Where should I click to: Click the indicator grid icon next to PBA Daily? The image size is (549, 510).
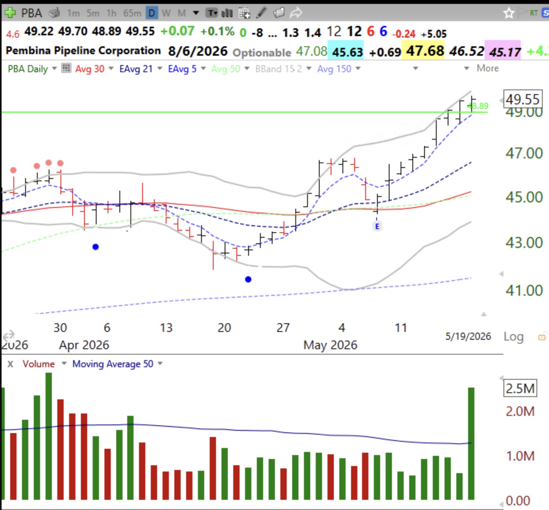click(66, 68)
